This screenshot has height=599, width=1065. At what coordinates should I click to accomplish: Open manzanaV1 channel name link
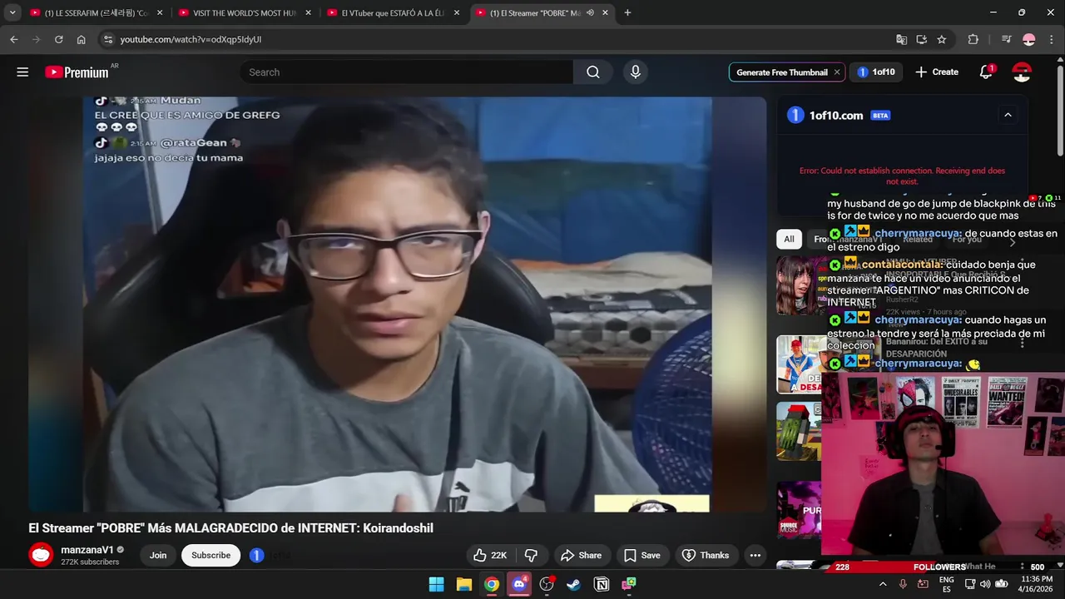click(87, 550)
